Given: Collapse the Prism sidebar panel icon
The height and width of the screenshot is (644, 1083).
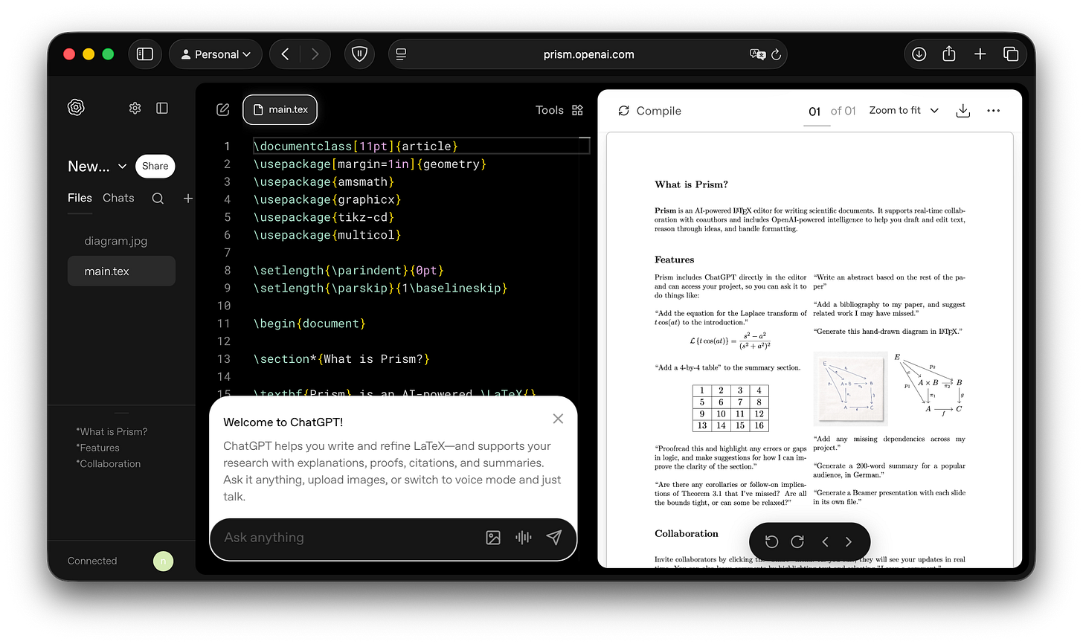Looking at the screenshot, I should [x=162, y=109].
